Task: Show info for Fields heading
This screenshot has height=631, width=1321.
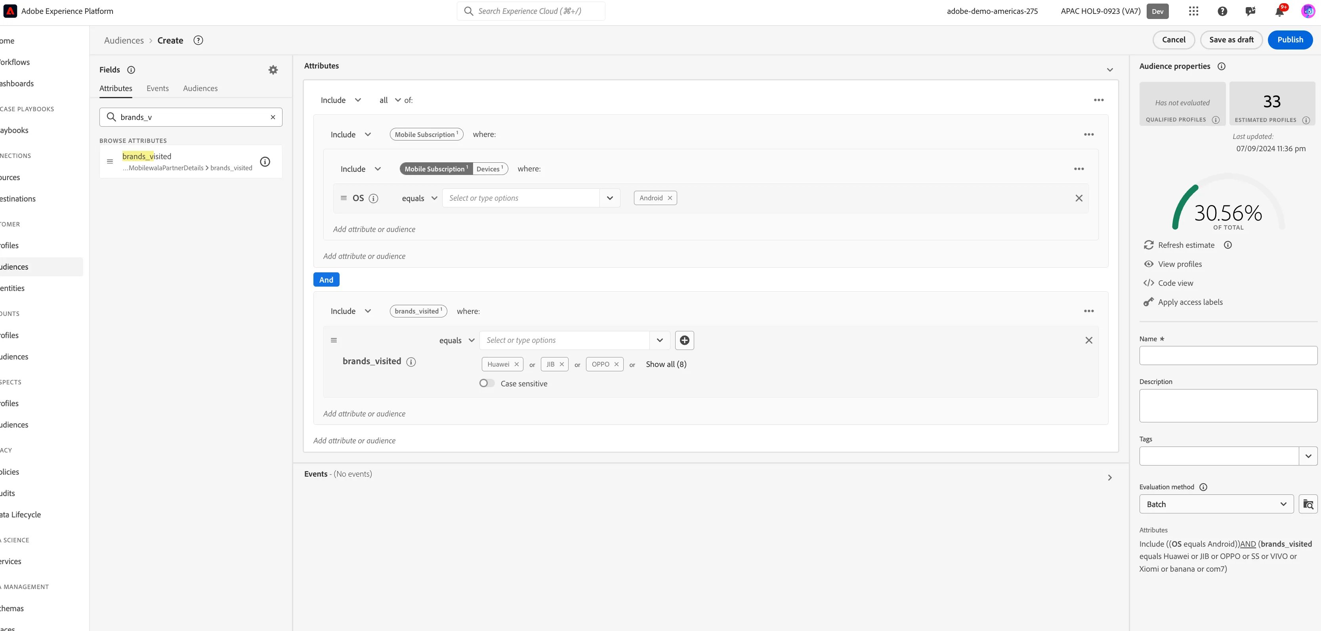Action: pyautogui.click(x=131, y=70)
